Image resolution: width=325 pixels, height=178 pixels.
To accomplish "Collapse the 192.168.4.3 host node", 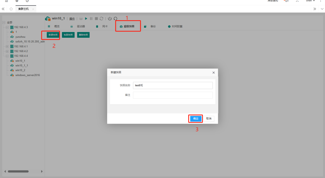I will coord(7,27).
